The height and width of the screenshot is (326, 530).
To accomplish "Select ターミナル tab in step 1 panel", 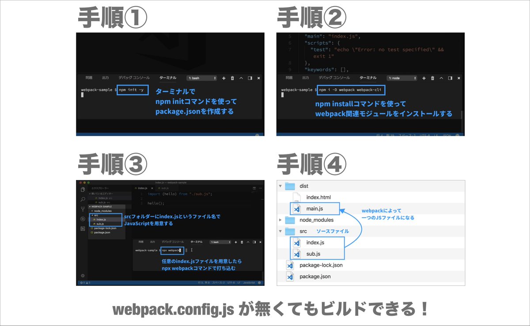I will tap(167, 78).
